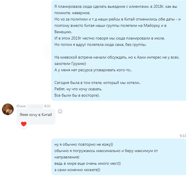Click the blurred surname next to Юлия

click(x=35, y=106)
